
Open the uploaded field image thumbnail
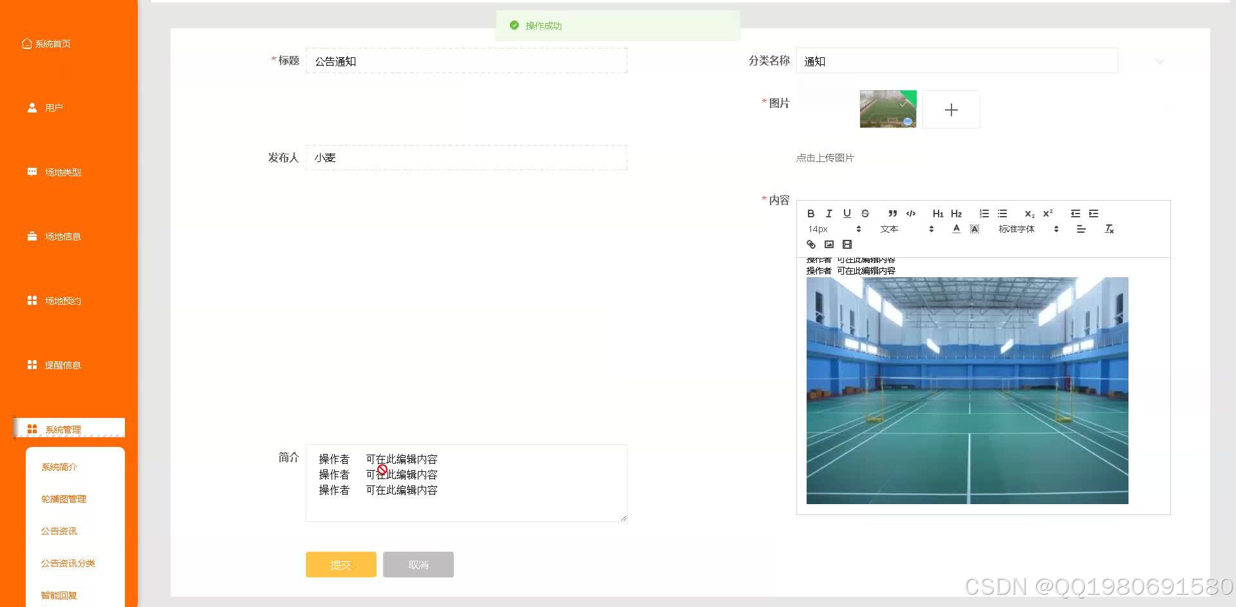888,109
